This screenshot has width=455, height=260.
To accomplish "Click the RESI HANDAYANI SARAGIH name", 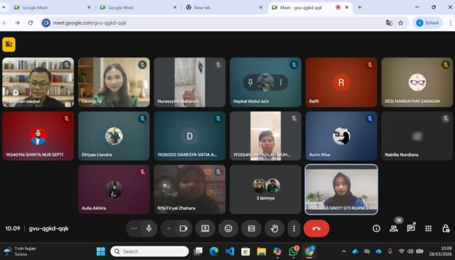I will pyautogui.click(x=412, y=101).
